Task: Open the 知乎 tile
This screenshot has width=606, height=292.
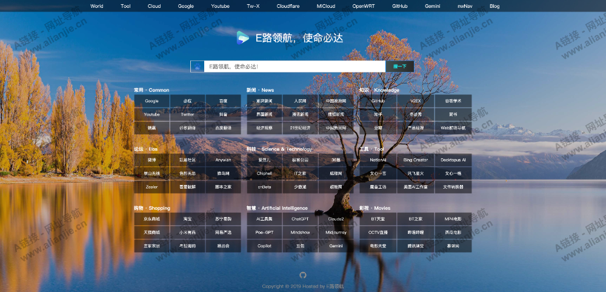Action: click(x=378, y=114)
